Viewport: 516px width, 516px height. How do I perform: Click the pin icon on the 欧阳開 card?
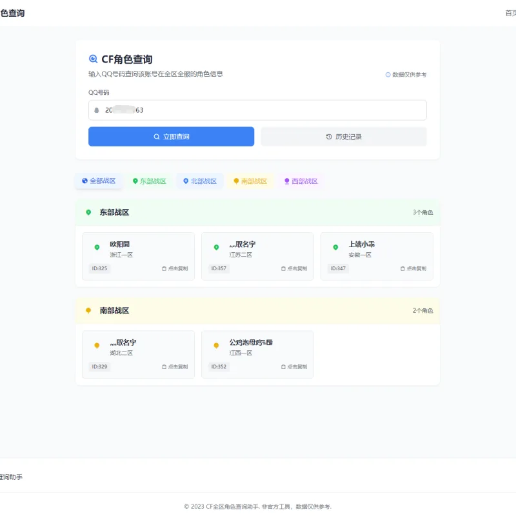point(97,247)
